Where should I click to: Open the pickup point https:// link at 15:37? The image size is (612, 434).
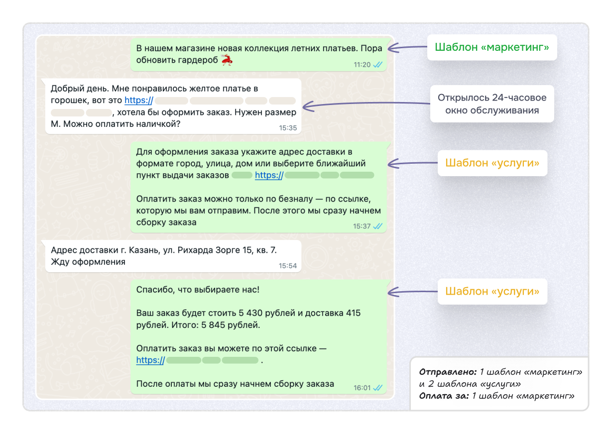(x=268, y=175)
